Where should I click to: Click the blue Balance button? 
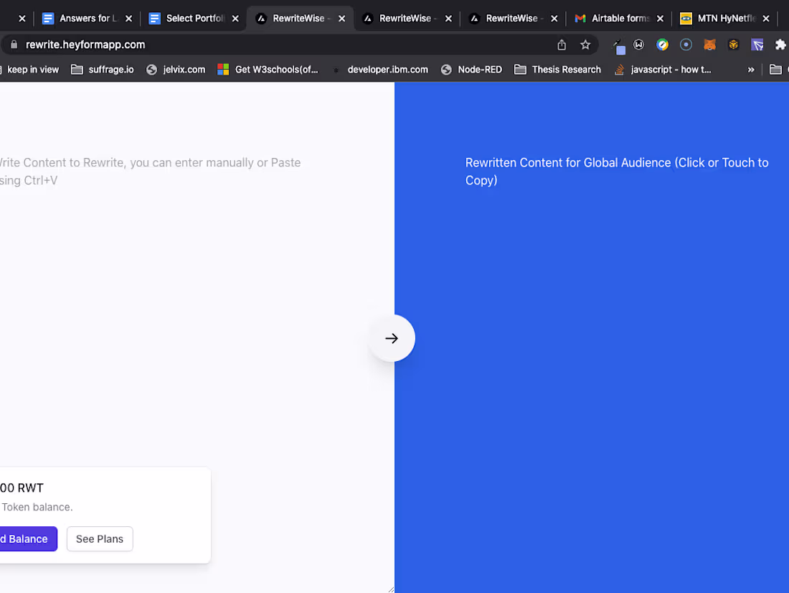(x=28, y=539)
